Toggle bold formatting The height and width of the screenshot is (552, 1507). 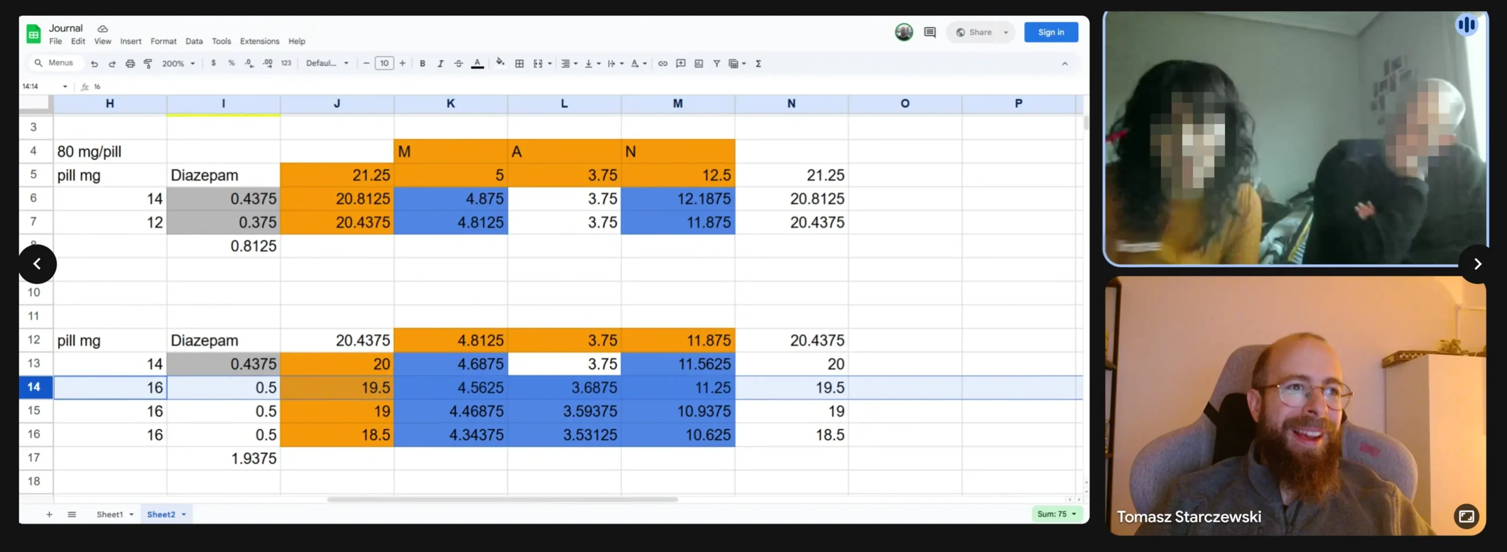[422, 64]
